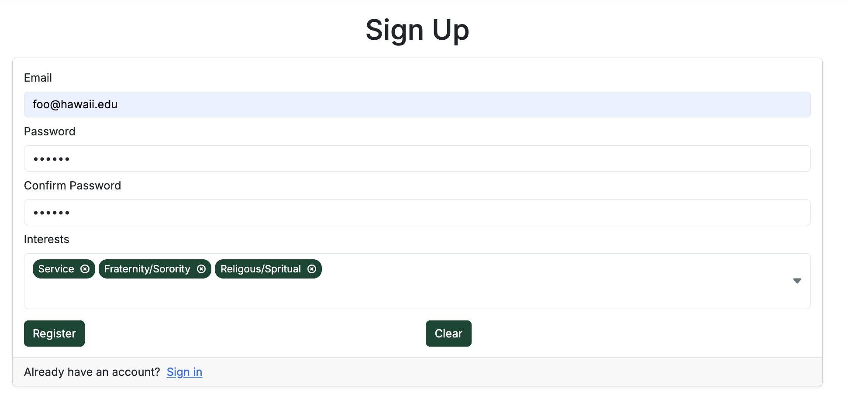The image size is (848, 399).
Task: Click the "Already have an account?" text
Action: point(92,372)
